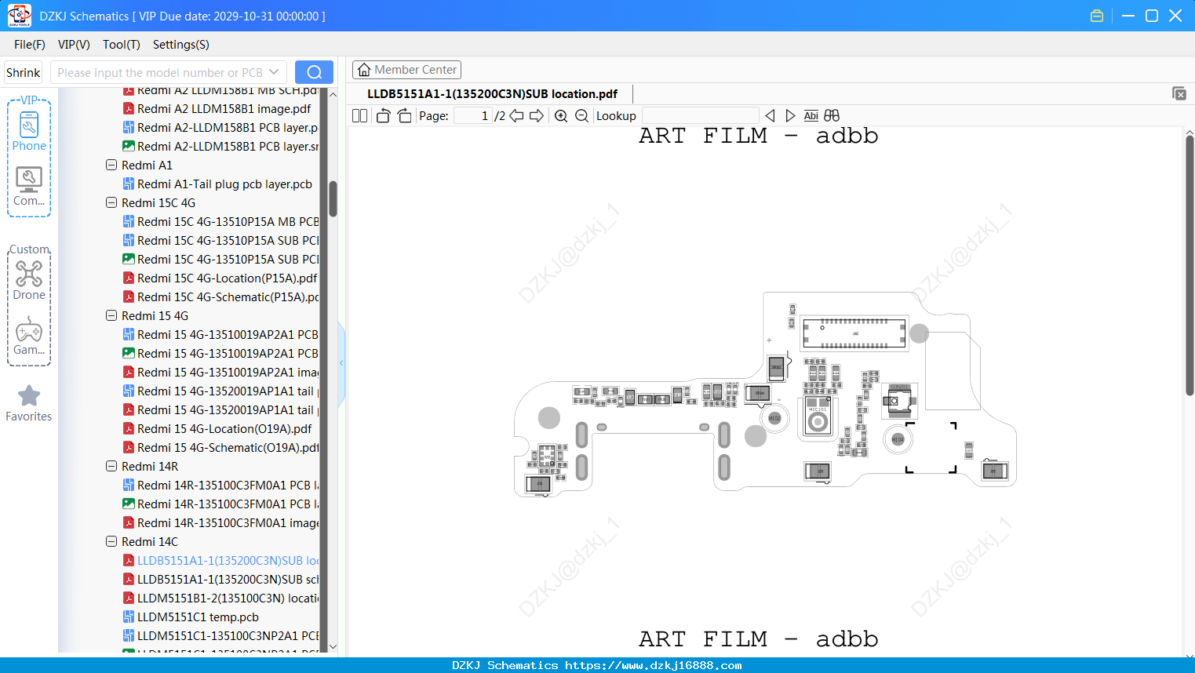Click the PDF viewer vertical scrollbar

(1190, 265)
